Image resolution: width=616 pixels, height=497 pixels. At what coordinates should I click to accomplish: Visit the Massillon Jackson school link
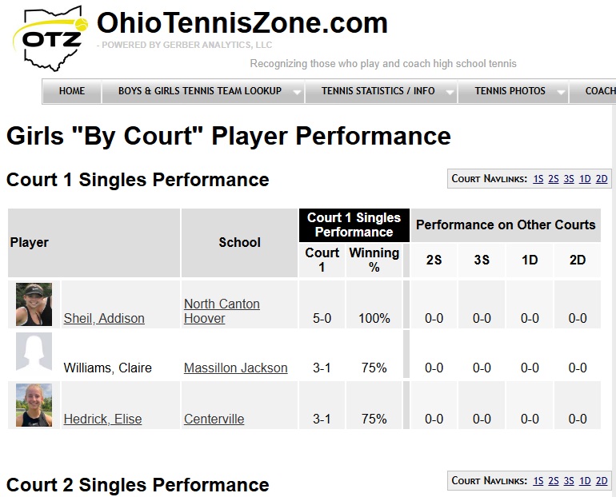(x=235, y=368)
